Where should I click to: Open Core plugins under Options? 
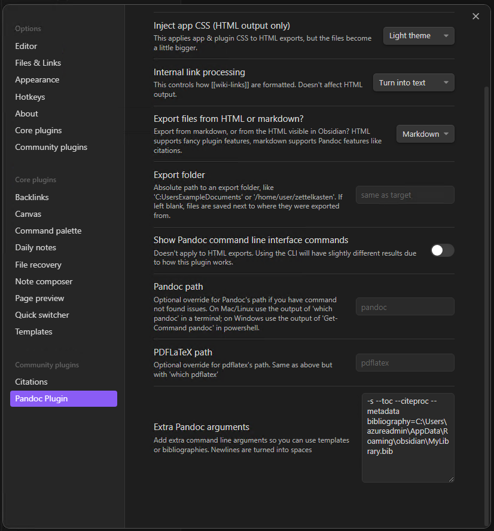pos(38,130)
